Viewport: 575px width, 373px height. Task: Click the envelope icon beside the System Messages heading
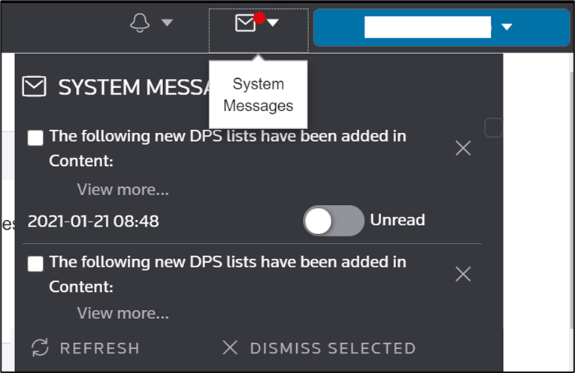coord(34,87)
